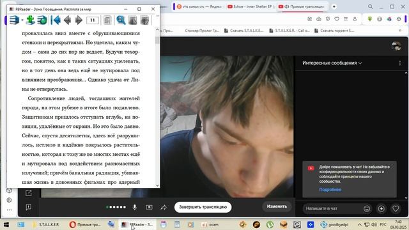Open FBReader text search magnifier
The image size is (409, 230).
point(121,20)
